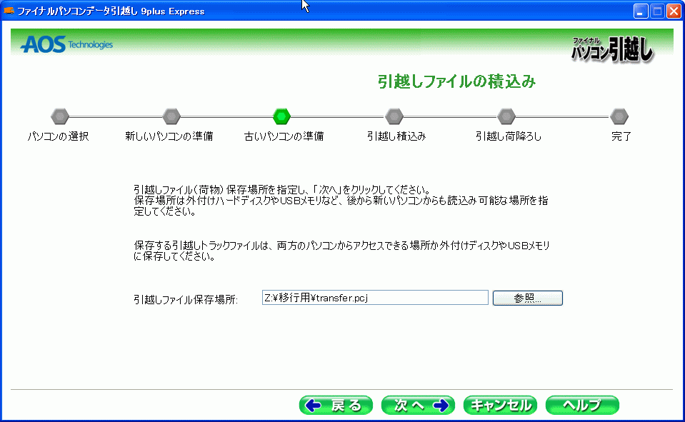Minimize the 引越し 9plus Express window
Screen dimensions: 685x422
click(641, 11)
